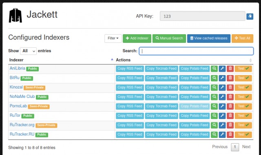Search BitRu with magnifier icon
Image resolution: width=261 pixels, height=155 pixels.
pyautogui.click(x=214, y=78)
